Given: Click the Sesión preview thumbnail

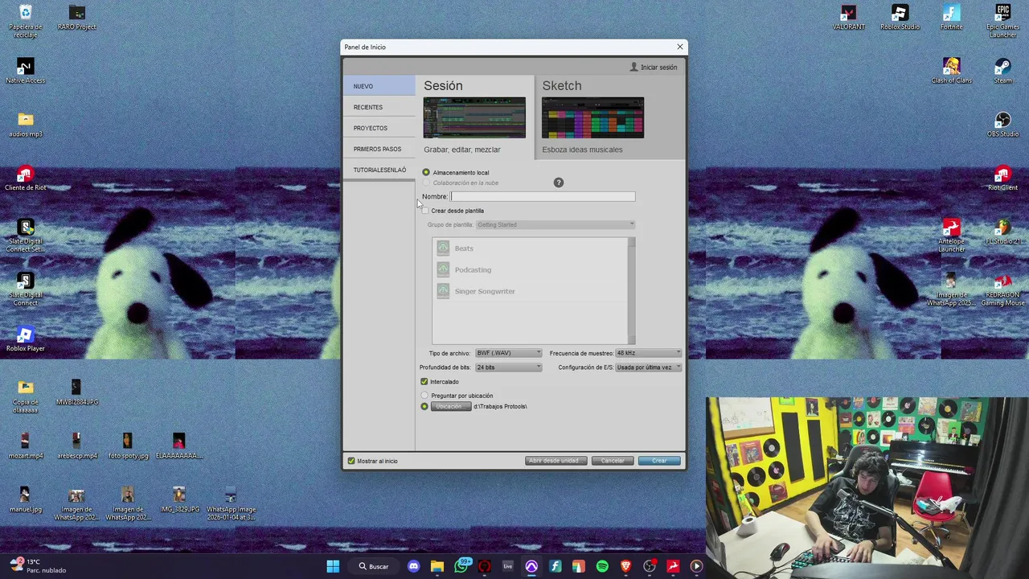Looking at the screenshot, I should [474, 118].
